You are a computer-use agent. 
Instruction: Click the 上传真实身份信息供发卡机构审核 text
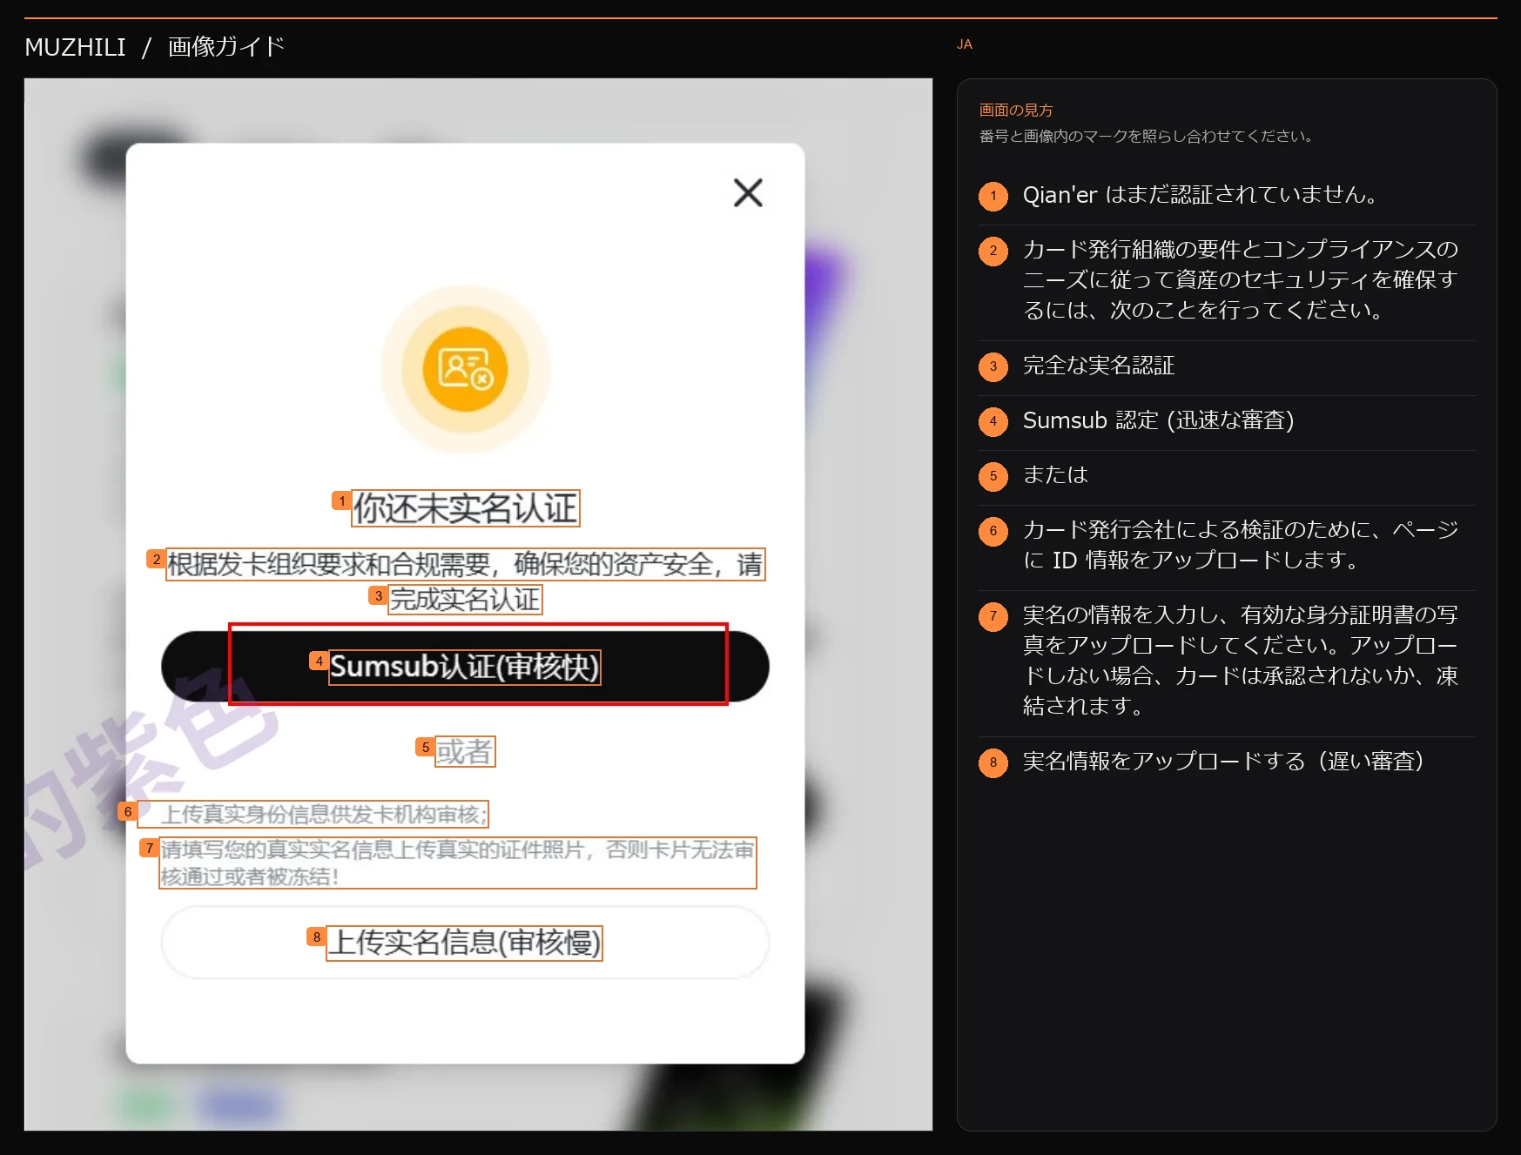pos(324,815)
